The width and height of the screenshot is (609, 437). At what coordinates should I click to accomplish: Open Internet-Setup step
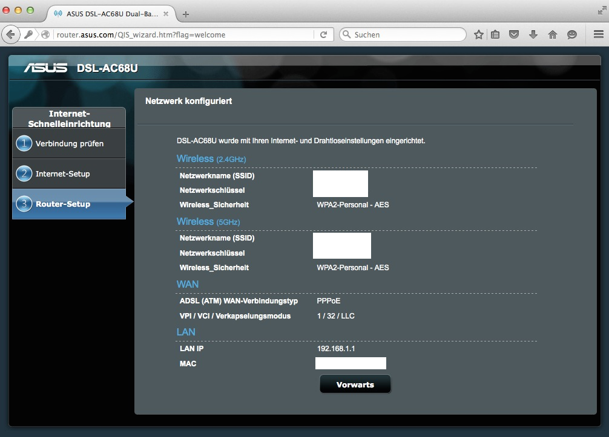pos(69,173)
